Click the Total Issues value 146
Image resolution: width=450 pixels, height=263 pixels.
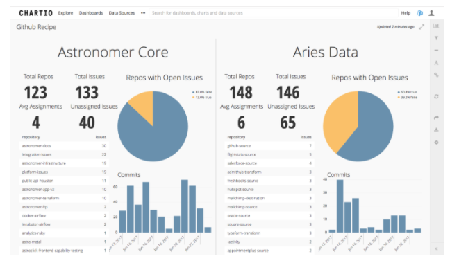tap(288, 92)
